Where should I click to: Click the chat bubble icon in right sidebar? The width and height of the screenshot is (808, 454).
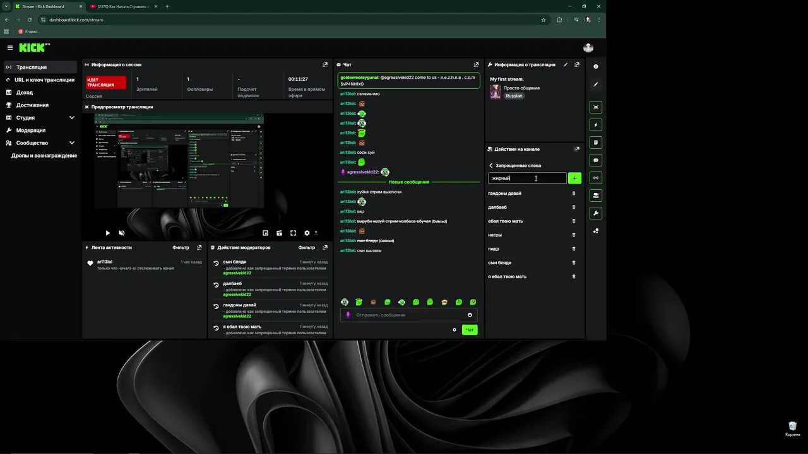(x=596, y=160)
